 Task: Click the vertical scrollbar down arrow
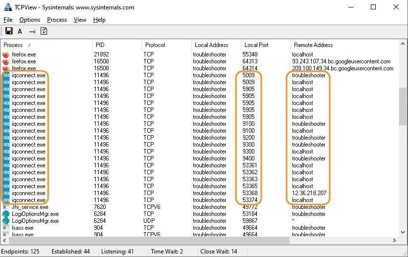(x=403, y=232)
